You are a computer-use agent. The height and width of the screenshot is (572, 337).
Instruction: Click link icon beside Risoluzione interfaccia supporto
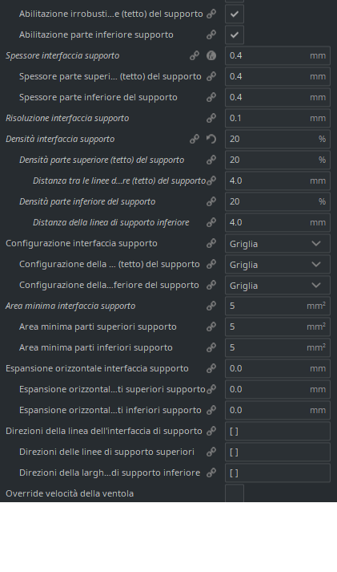click(211, 118)
